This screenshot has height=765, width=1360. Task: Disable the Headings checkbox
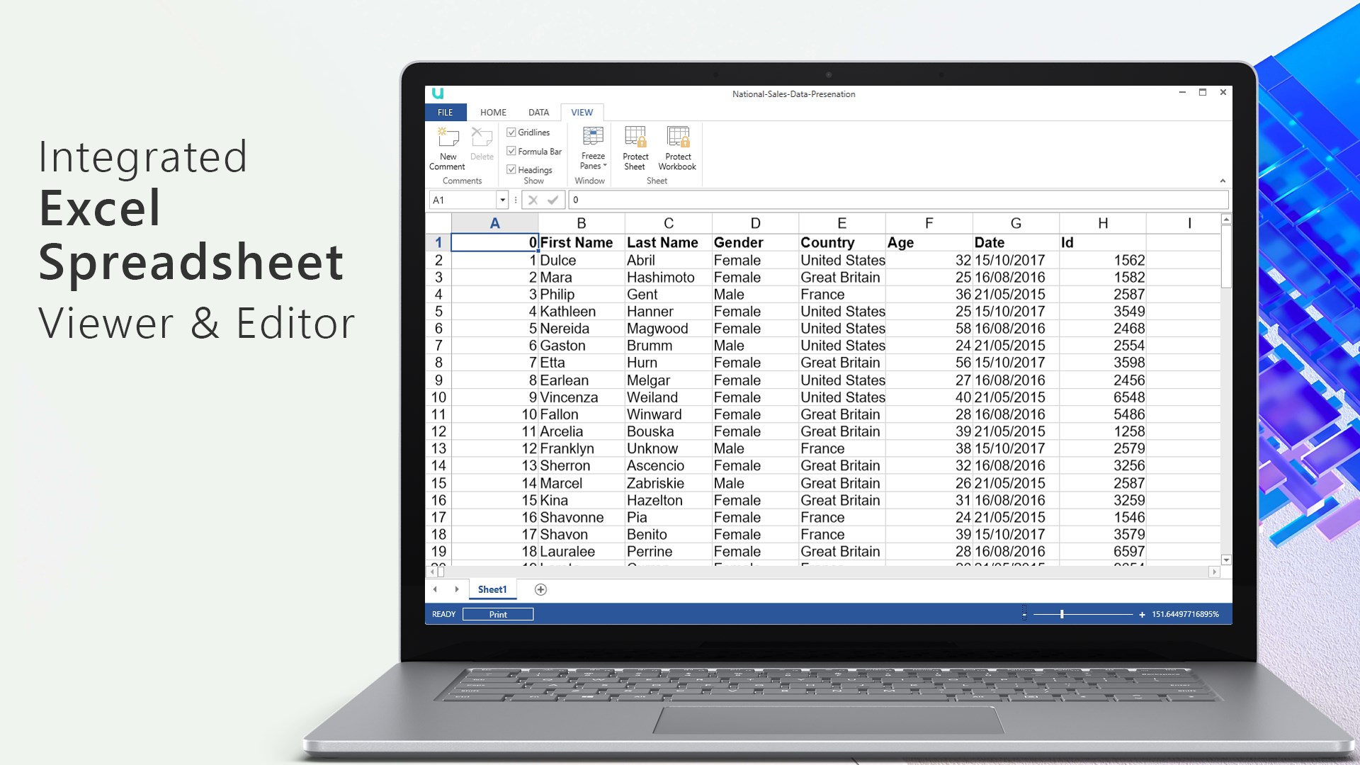point(511,169)
